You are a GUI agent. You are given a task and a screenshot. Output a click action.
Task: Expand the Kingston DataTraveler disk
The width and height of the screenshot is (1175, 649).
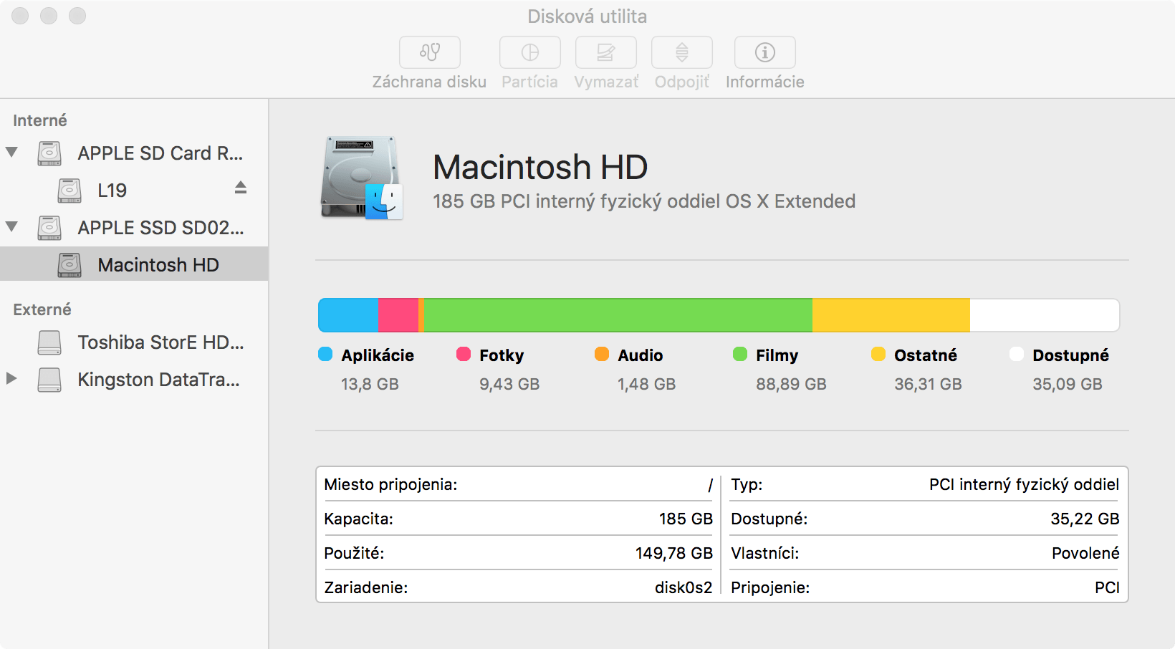coord(11,378)
